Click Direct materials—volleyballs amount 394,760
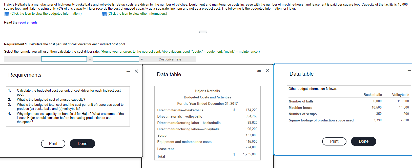Screen dimensions: 412x168 tap(252, 116)
